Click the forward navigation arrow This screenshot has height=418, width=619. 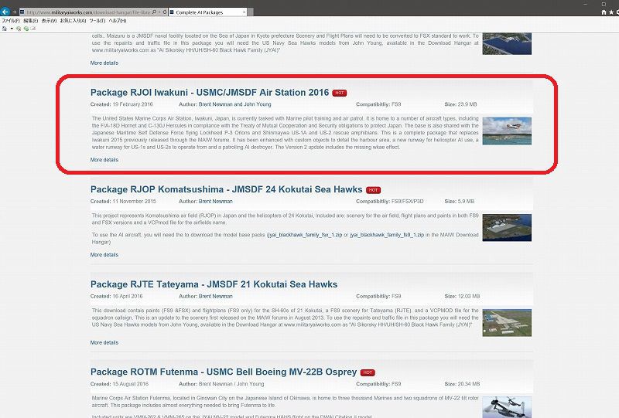[x=14, y=12]
